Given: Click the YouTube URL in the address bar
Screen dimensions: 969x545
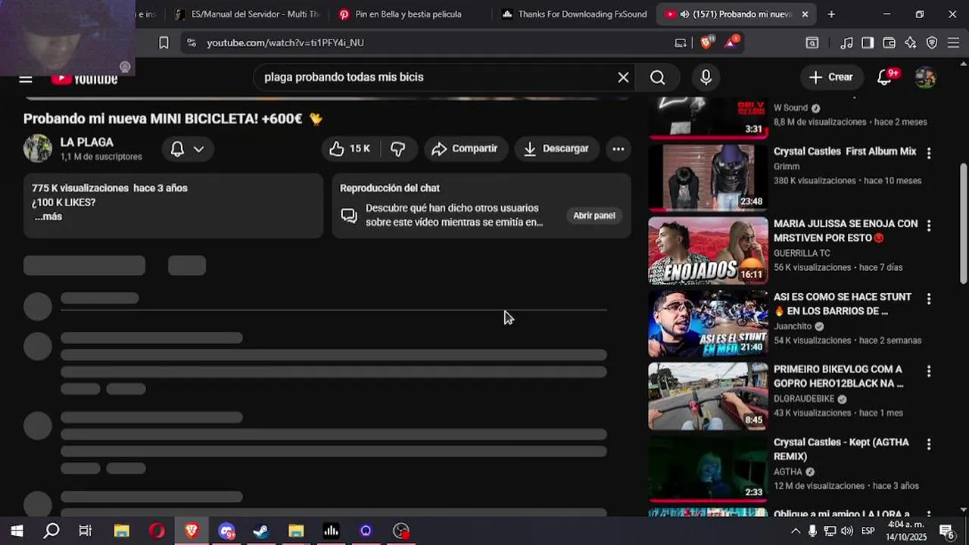Looking at the screenshot, I should click(285, 43).
